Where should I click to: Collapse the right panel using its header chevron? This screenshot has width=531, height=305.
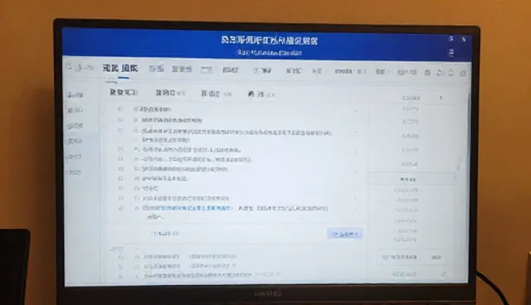(441, 98)
